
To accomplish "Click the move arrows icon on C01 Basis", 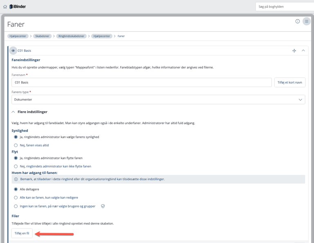I will 294,51.
